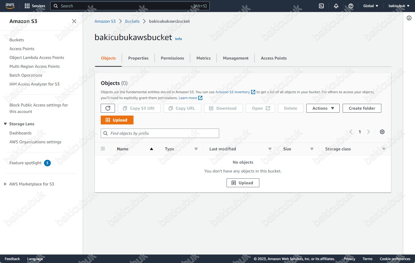Go to the next objects page
The image size is (415, 263).
point(368,132)
